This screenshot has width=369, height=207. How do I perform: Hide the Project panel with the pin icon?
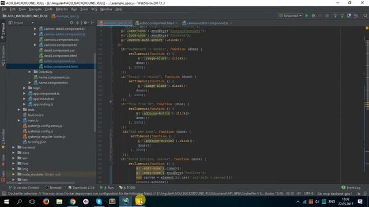tap(92, 23)
